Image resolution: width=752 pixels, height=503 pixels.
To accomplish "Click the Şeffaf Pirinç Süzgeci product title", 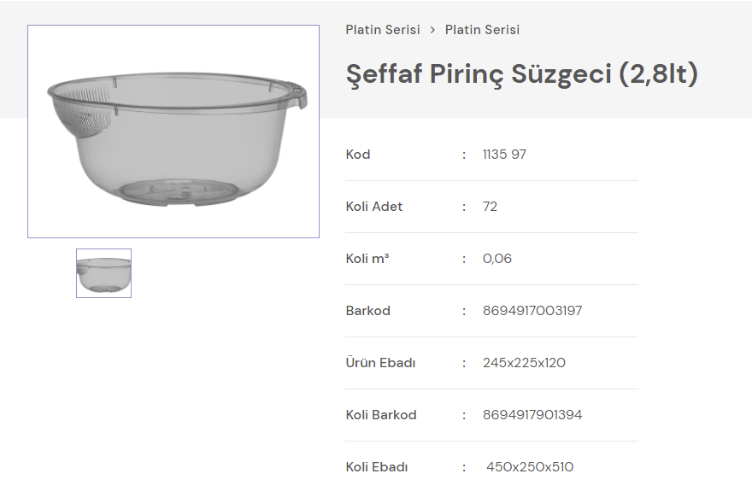I will coord(521,74).
